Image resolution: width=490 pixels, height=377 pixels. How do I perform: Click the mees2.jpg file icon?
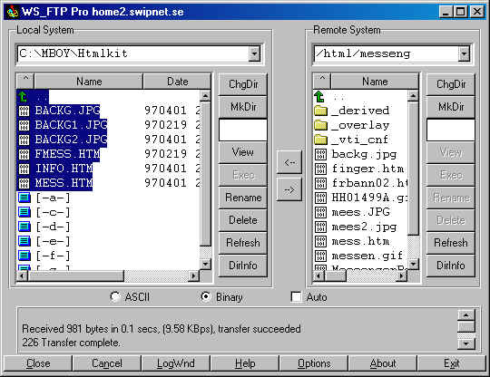(320, 227)
